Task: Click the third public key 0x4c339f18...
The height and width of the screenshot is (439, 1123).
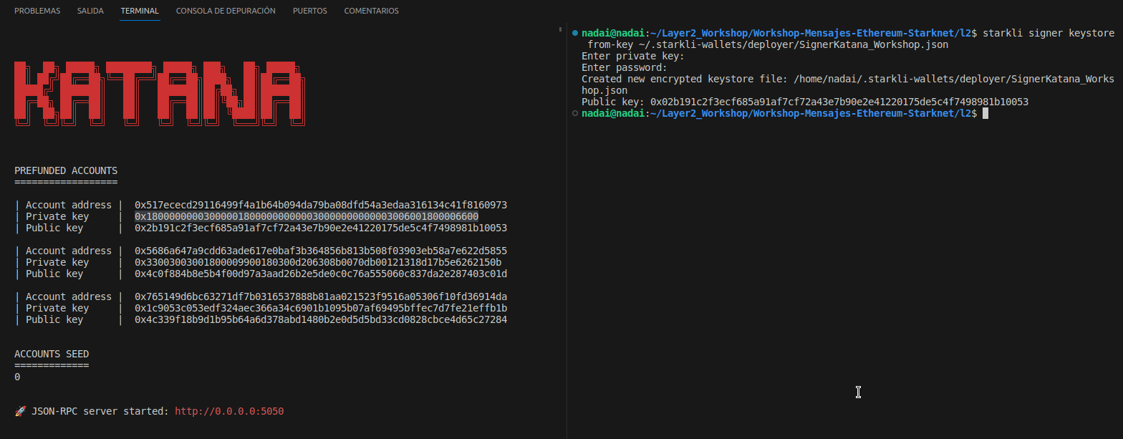Action: (321, 320)
